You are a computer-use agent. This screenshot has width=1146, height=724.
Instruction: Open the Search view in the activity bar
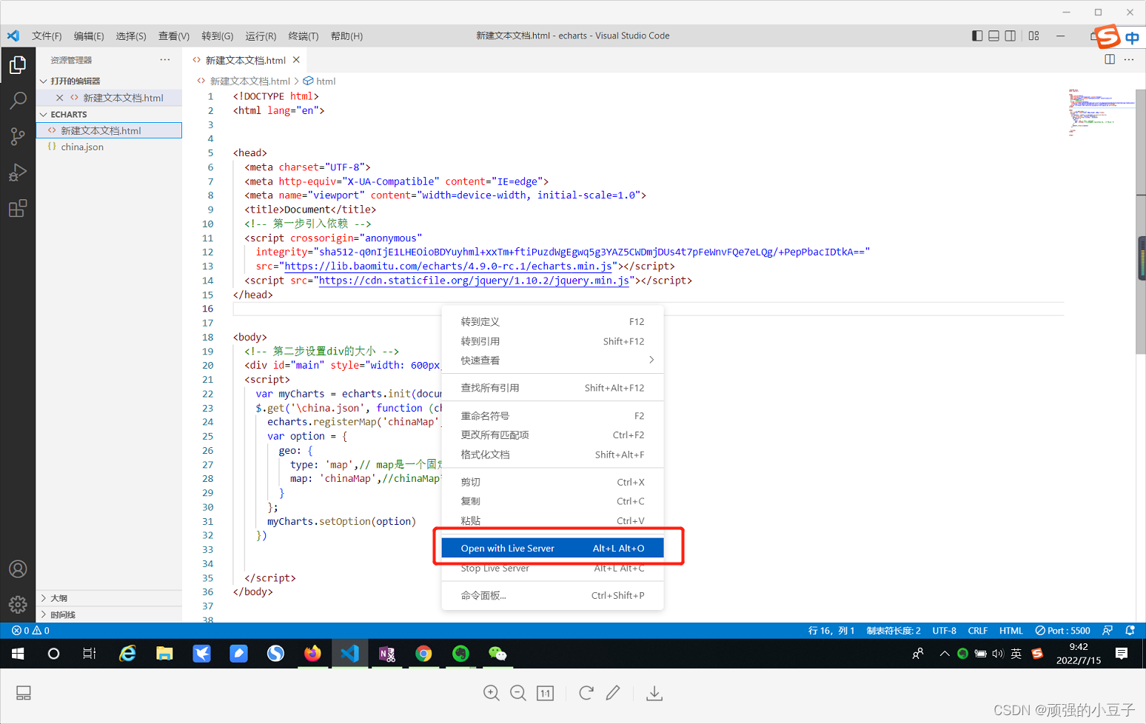pyautogui.click(x=18, y=100)
